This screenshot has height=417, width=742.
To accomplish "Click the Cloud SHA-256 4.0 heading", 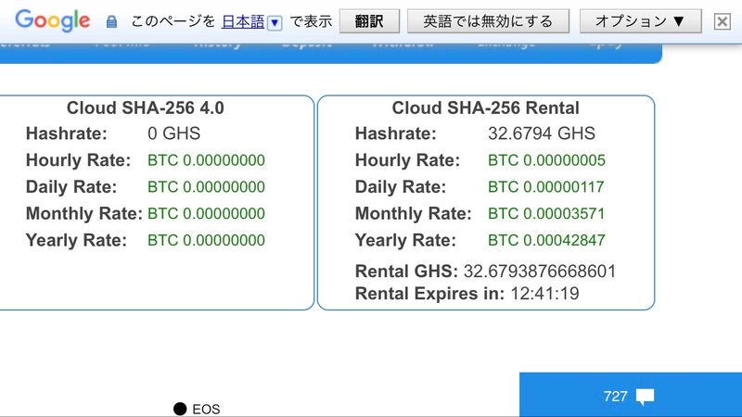I will click(x=145, y=108).
